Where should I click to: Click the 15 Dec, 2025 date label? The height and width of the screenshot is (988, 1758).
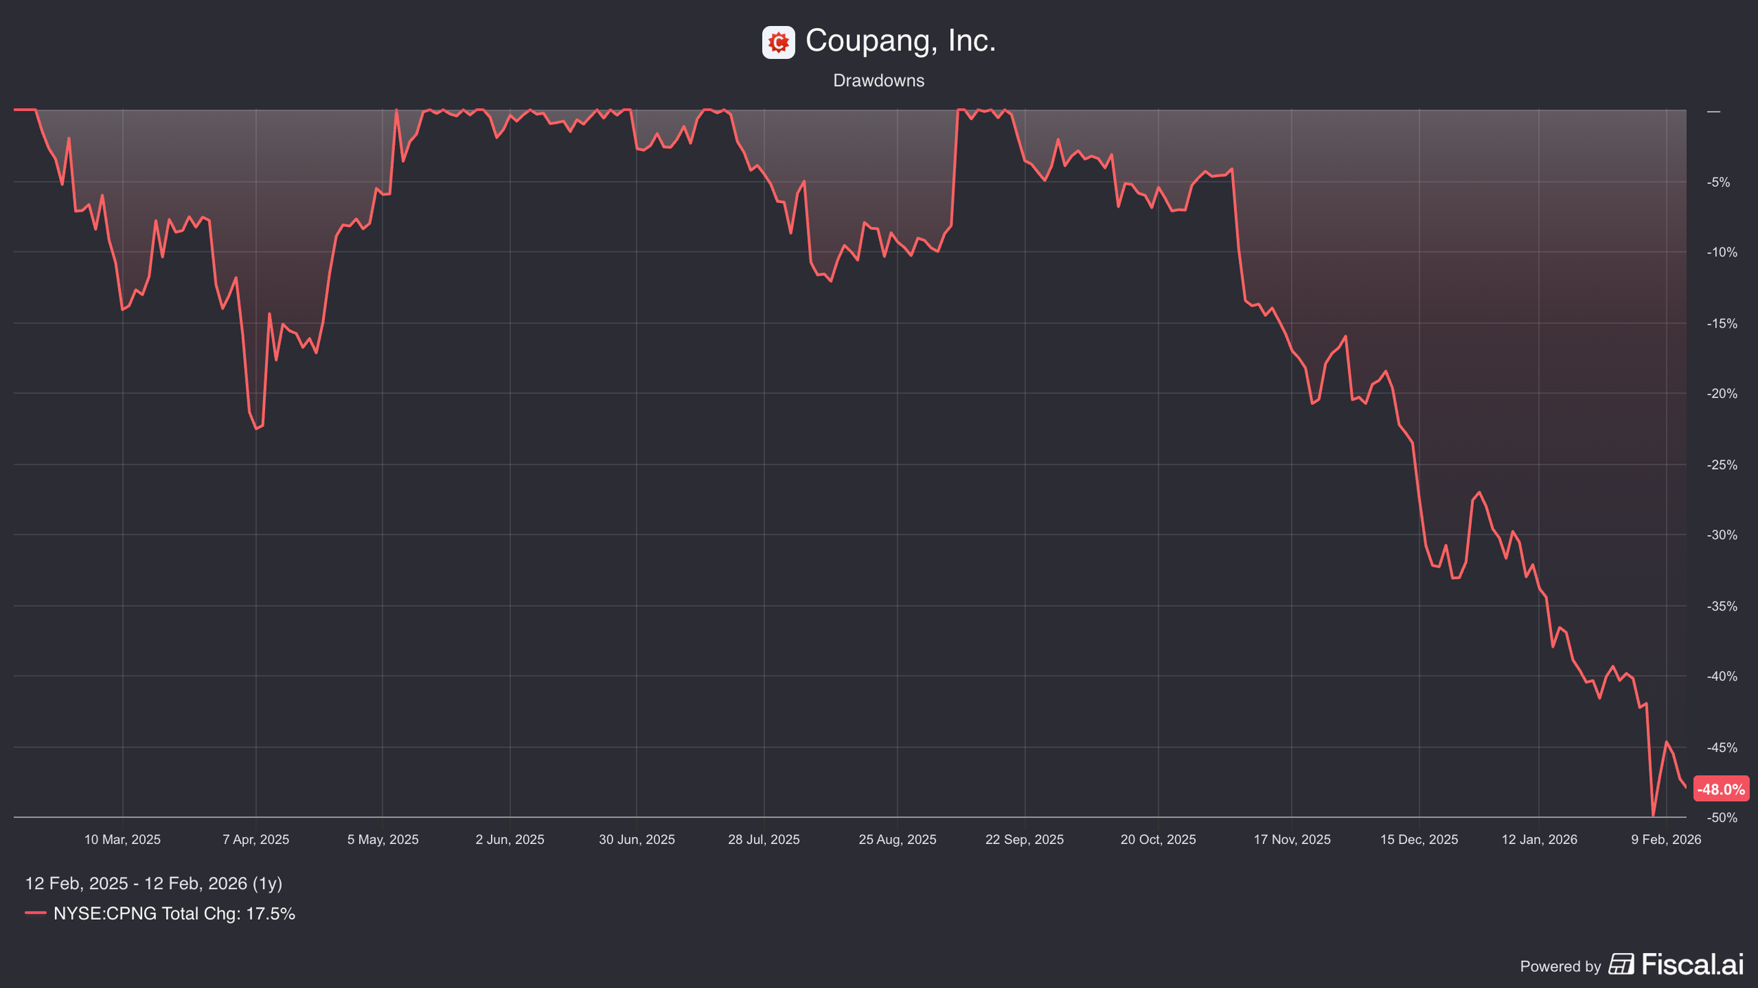point(1418,840)
